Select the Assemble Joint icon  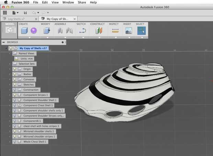tap(69, 31)
